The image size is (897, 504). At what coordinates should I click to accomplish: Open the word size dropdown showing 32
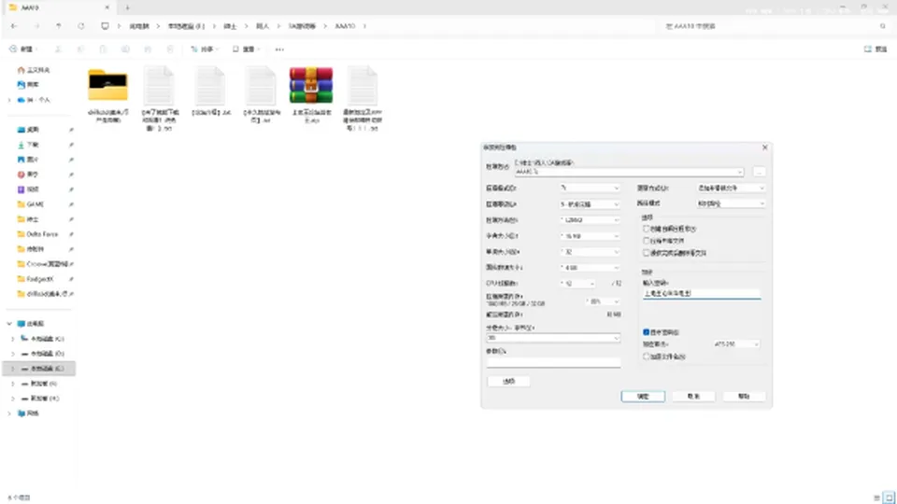[x=590, y=251]
